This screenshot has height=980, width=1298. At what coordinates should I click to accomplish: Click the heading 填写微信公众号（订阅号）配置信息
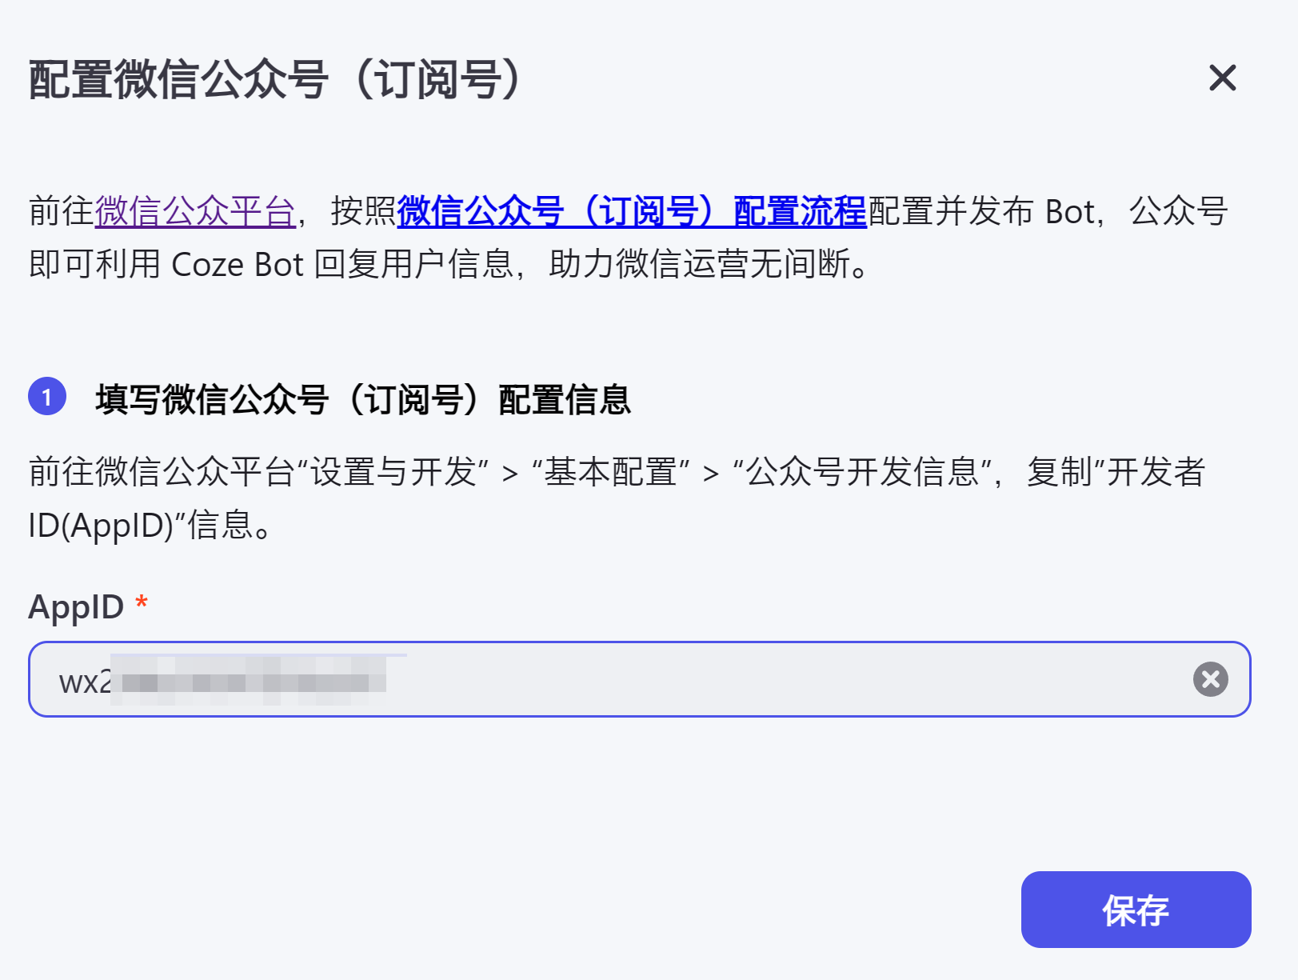coord(363,399)
